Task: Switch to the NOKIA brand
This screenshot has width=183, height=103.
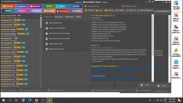Action: 8,11
